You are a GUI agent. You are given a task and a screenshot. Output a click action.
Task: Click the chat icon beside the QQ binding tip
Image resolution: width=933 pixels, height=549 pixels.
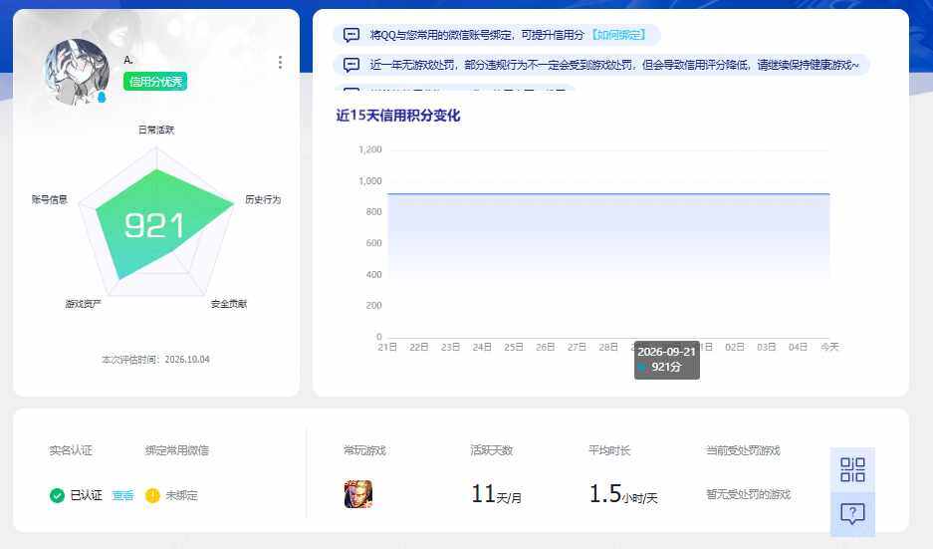click(x=351, y=35)
